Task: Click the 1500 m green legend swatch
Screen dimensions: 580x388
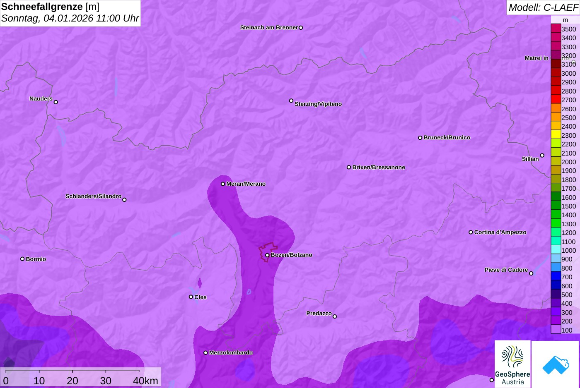Action: coord(556,206)
